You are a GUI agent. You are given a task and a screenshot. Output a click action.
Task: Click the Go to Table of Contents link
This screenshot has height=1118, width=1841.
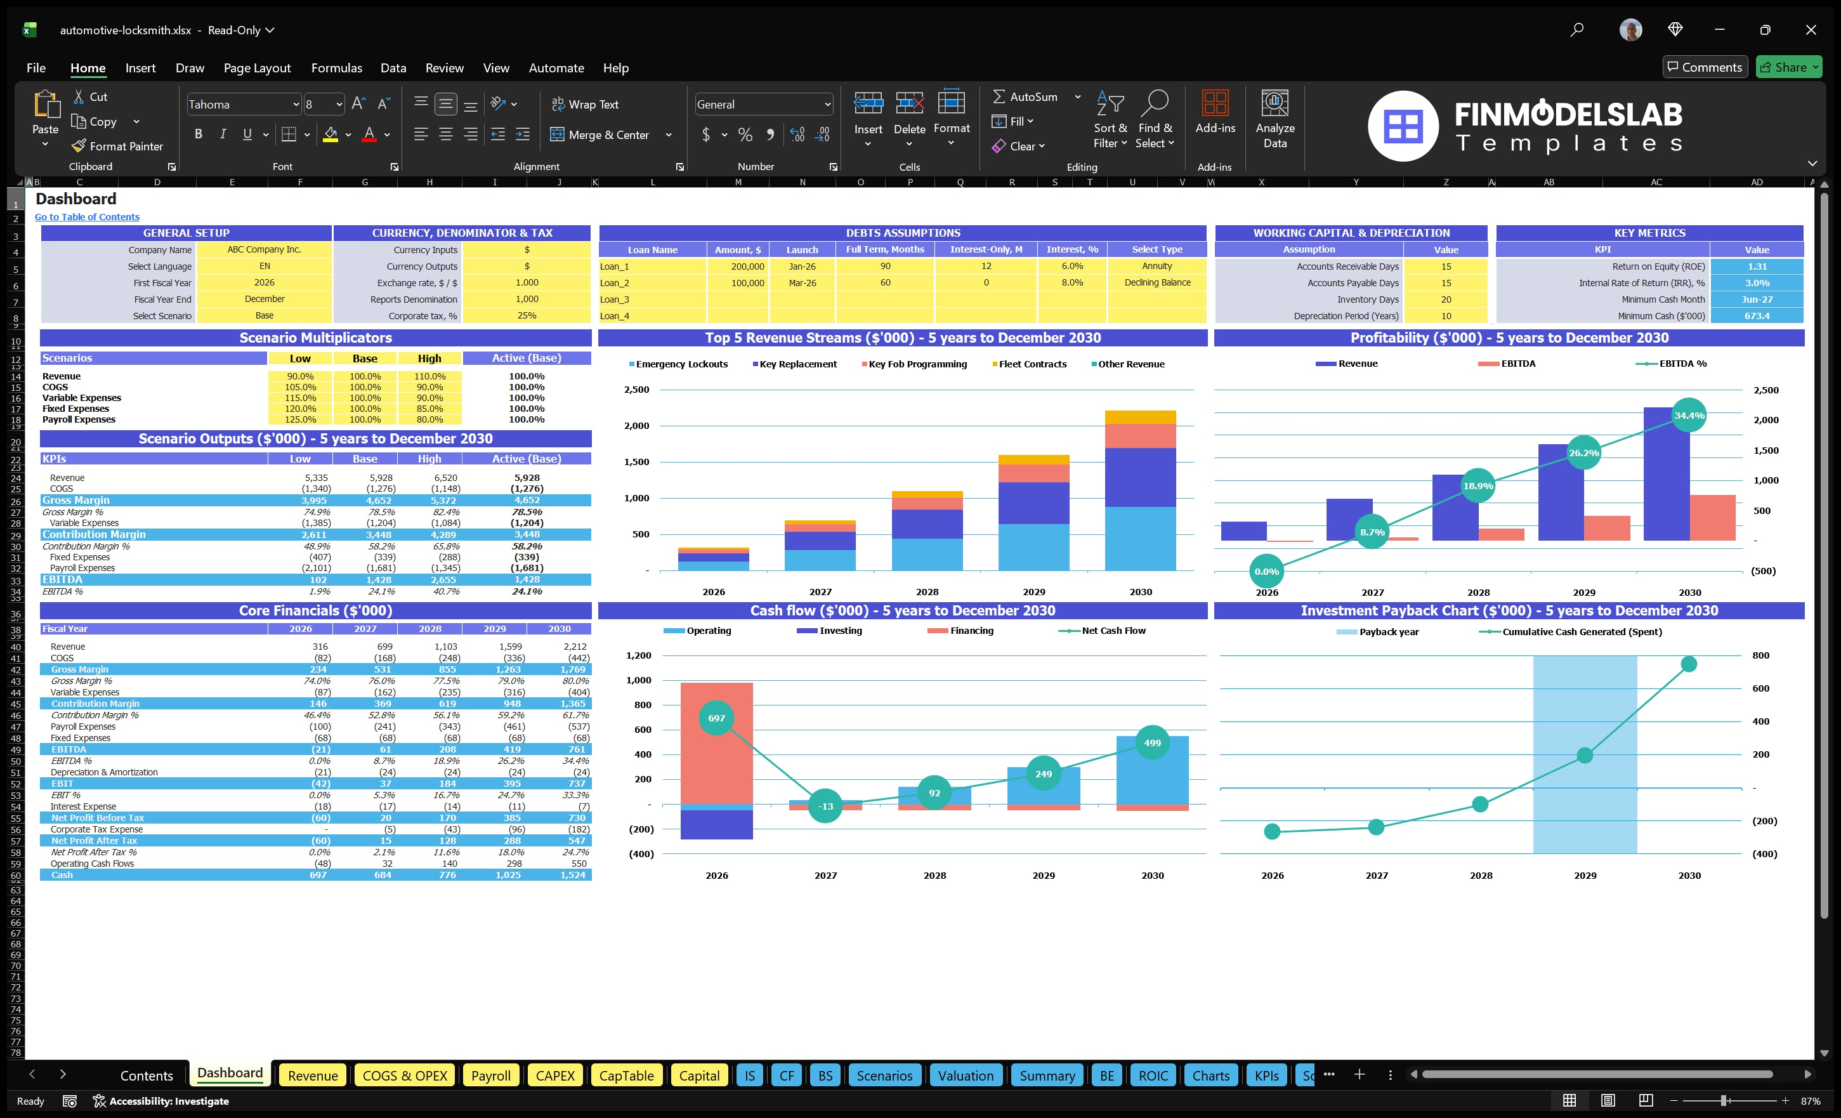pos(87,217)
